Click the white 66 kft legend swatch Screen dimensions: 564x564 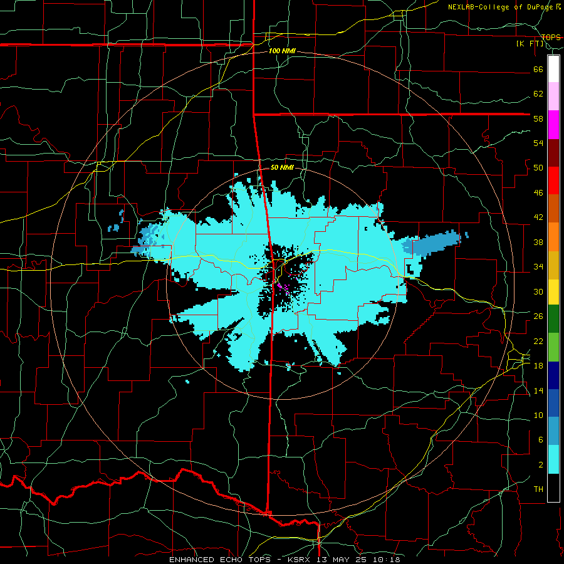553,69
